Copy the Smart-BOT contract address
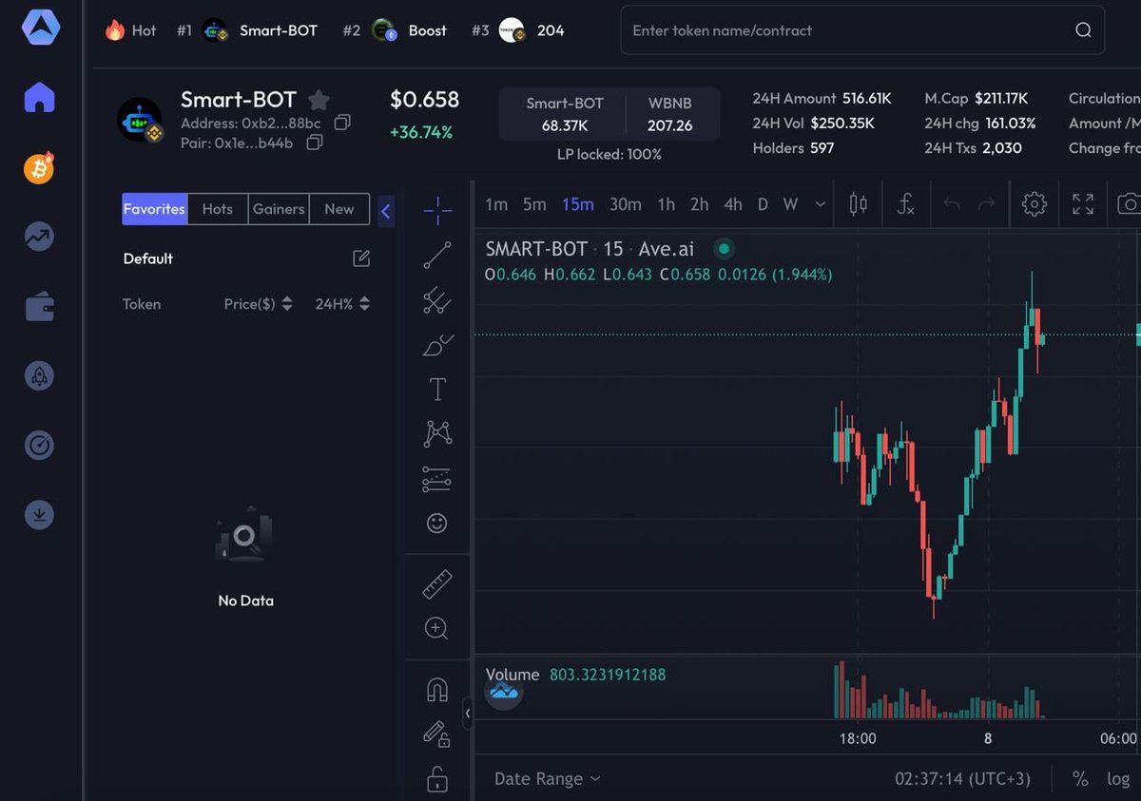 (342, 123)
